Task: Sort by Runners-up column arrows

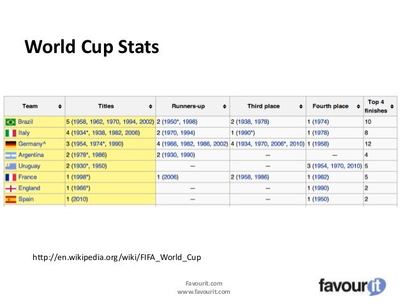Action: [x=223, y=106]
